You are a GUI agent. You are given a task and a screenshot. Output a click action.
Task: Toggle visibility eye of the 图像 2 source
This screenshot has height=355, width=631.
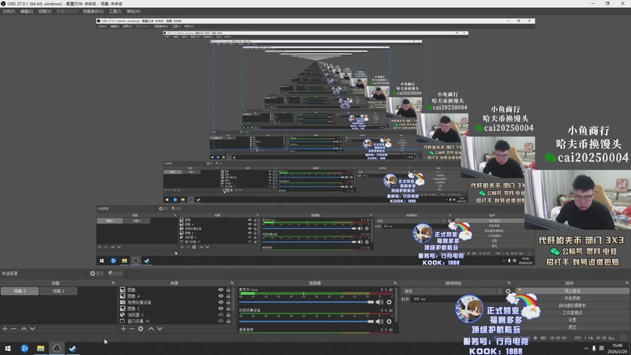click(221, 308)
